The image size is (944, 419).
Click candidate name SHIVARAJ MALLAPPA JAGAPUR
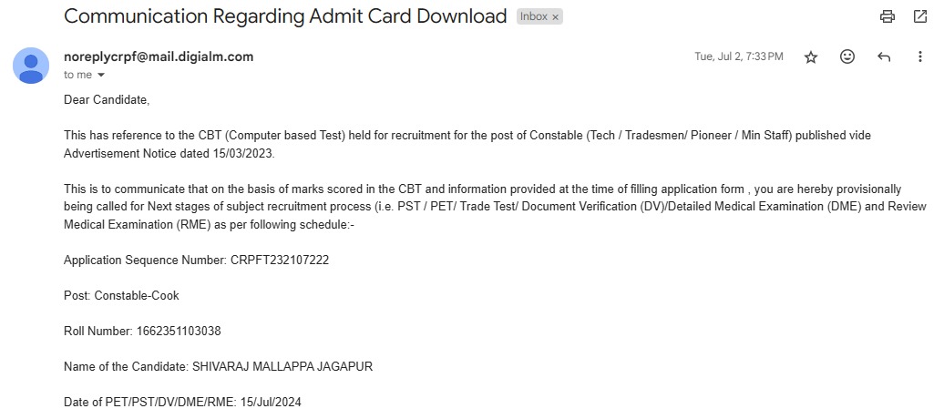(x=282, y=366)
